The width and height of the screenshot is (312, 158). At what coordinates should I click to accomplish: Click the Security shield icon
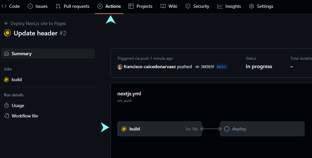(x=188, y=6)
